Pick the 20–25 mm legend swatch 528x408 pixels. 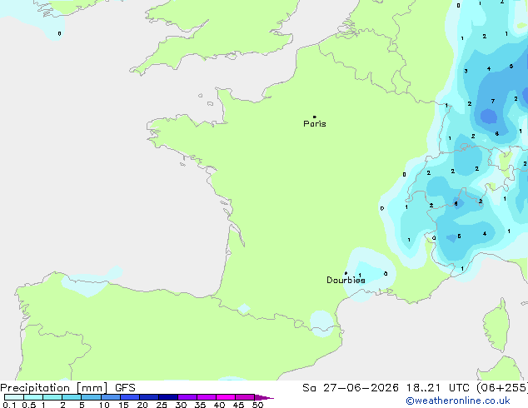tap(149, 397)
